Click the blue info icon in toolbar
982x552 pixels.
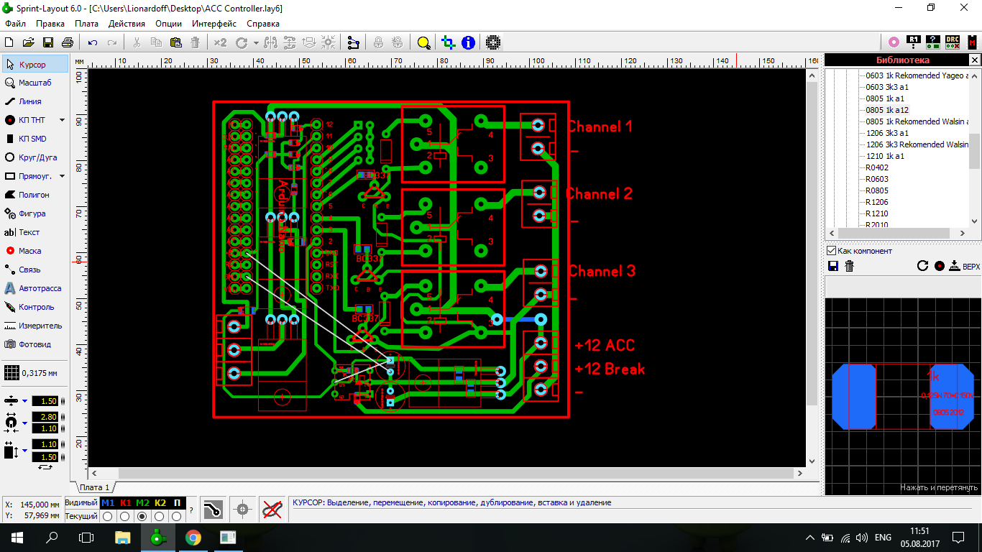coord(468,42)
